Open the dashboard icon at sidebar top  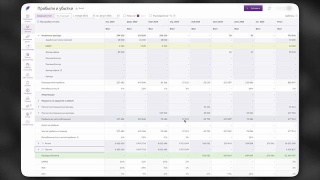pyautogui.click(x=27, y=18)
